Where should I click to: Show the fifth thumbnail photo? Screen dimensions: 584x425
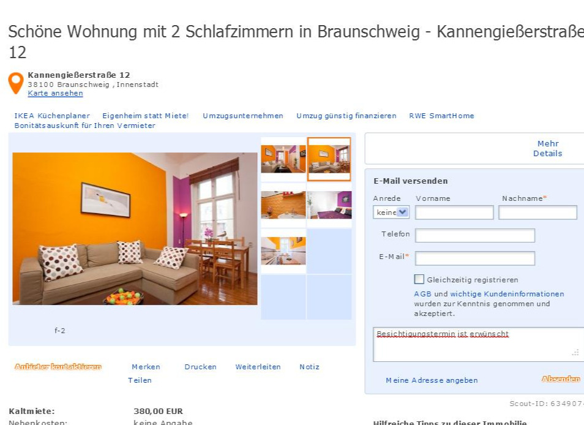point(283,250)
